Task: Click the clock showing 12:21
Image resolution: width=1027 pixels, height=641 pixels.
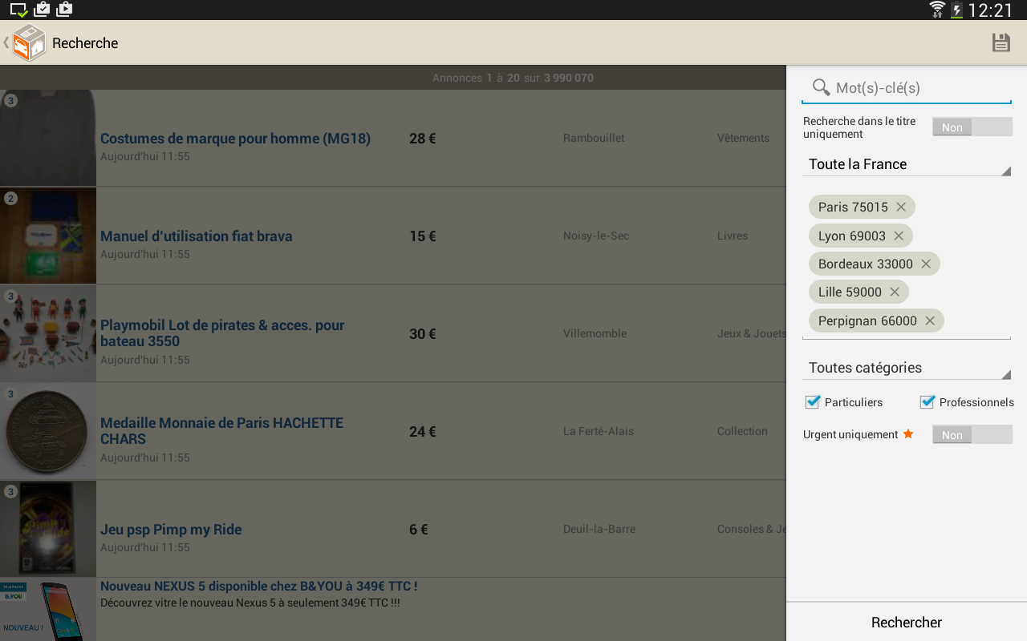Action: point(991,10)
